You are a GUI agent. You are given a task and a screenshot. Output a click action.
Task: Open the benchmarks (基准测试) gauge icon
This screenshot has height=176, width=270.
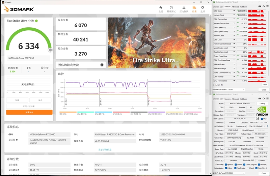point(171,7)
